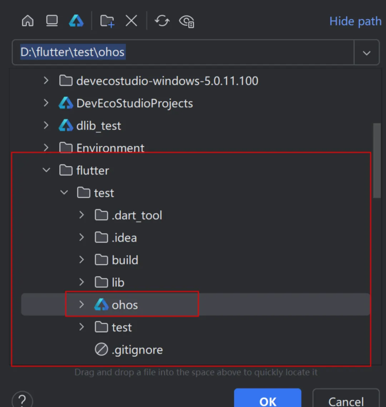
Task: Select DevEcoStudioProjects in the tree
Action: coord(134,103)
